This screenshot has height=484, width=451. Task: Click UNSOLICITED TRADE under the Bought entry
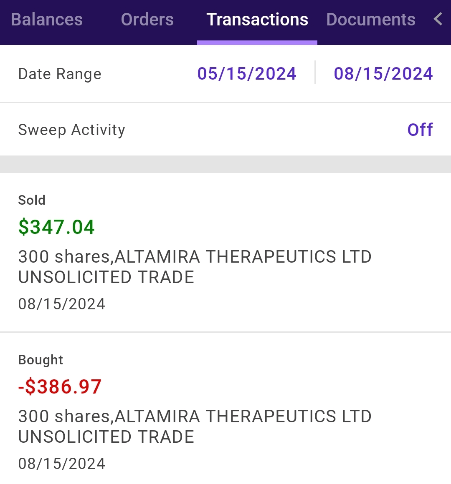(x=106, y=437)
